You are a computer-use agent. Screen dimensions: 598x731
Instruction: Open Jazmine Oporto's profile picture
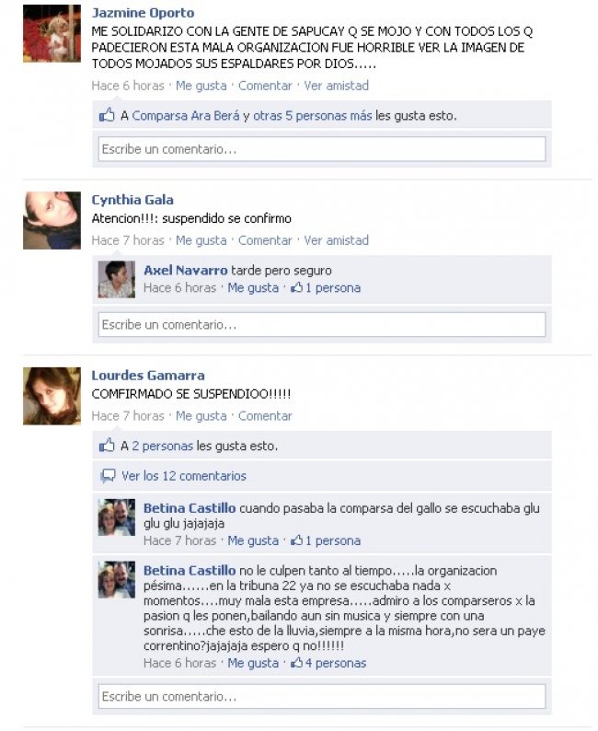(x=52, y=33)
